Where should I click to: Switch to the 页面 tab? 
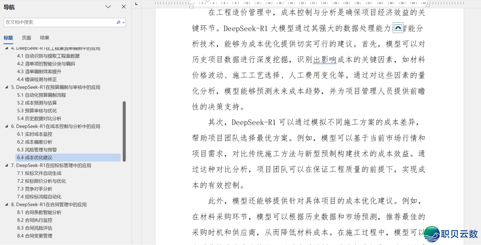pos(26,38)
